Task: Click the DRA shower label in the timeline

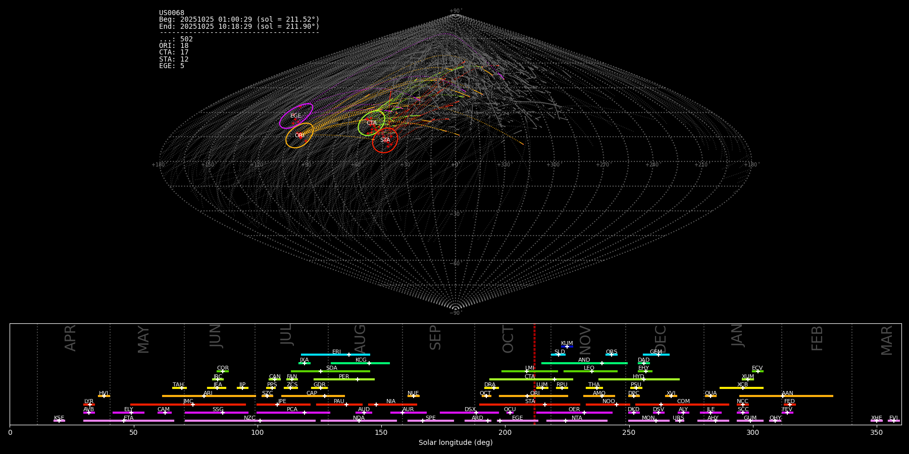Action: [x=490, y=385]
